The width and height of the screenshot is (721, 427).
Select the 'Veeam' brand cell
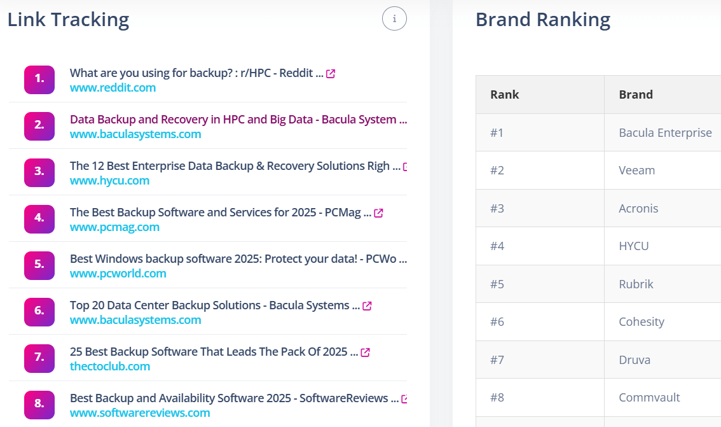(663, 171)
